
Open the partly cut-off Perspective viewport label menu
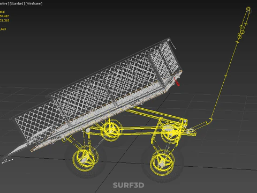[4, 4]
